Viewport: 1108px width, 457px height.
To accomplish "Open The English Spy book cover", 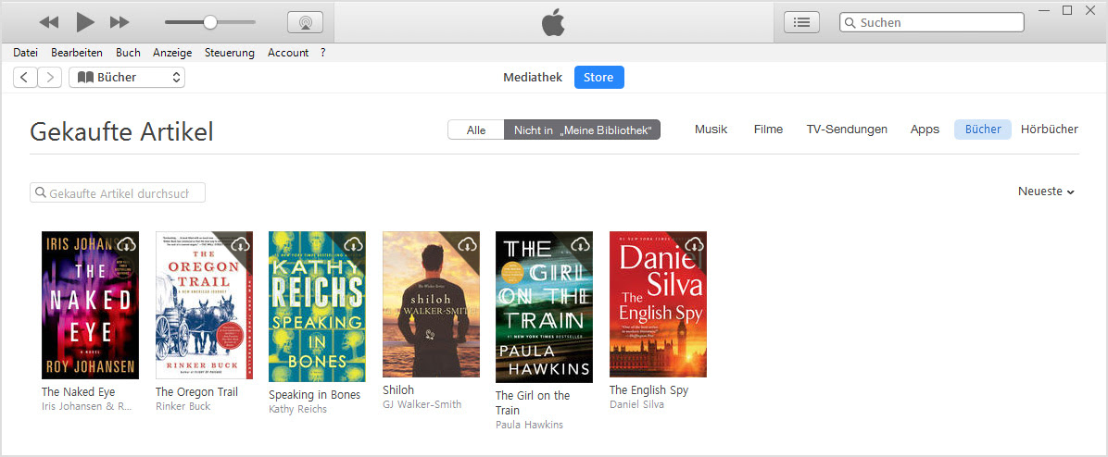I will 658,304.
